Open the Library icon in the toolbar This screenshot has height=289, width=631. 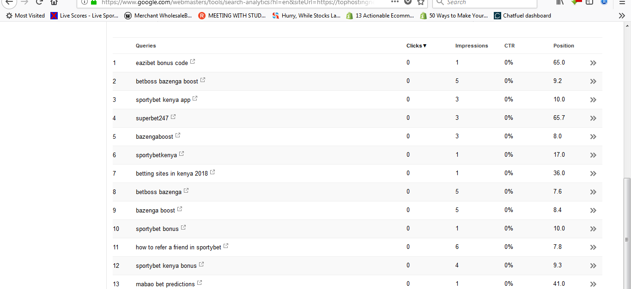pos(560,2)
